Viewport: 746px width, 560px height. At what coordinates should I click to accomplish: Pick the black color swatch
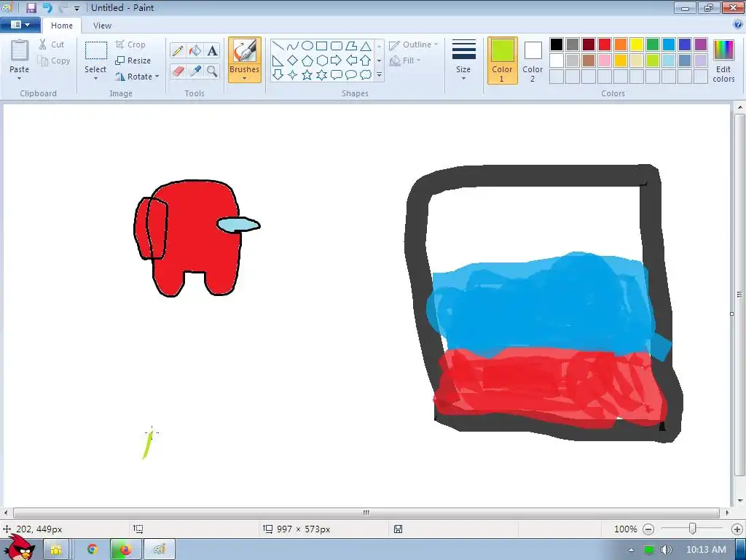[557, 44]
